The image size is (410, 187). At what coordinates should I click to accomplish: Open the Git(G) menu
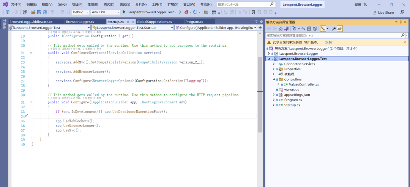pyautogui.click(x=62, y=5)
